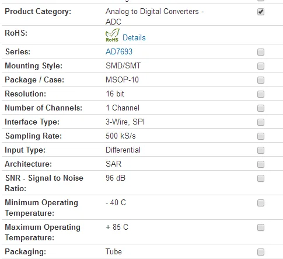Viewport: 283px width, 259px height.
Task: Click the '- 40 C' temperature value
Action: point(116,202)
